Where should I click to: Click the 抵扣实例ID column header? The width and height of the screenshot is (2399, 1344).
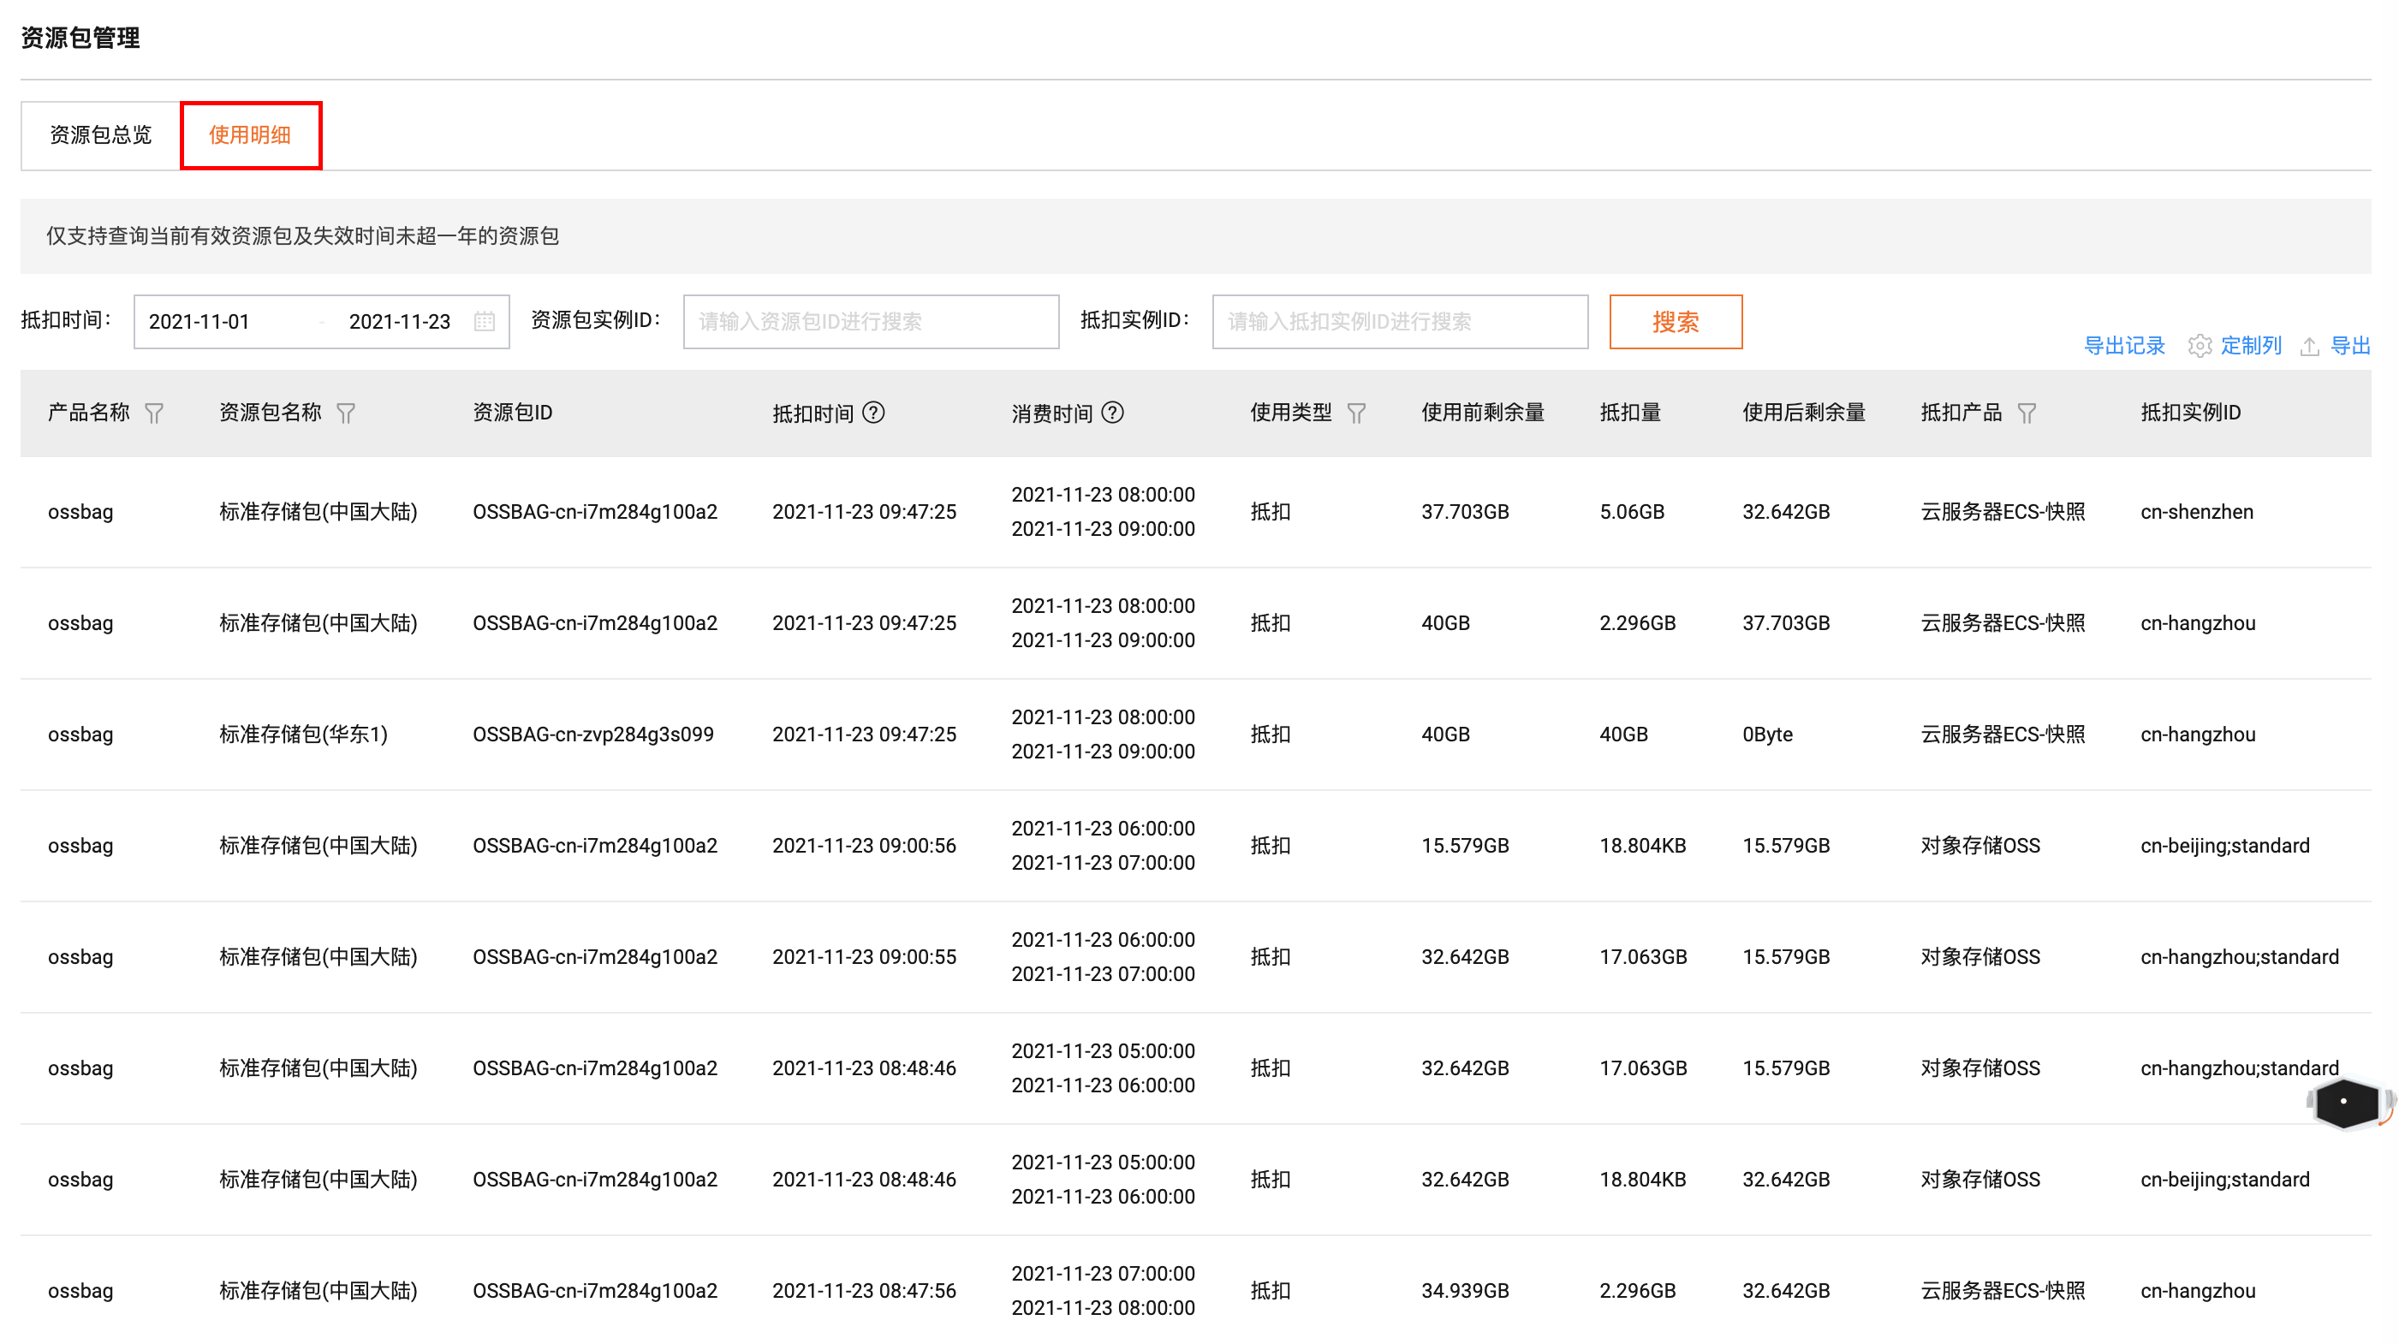tap(2190, 412)
